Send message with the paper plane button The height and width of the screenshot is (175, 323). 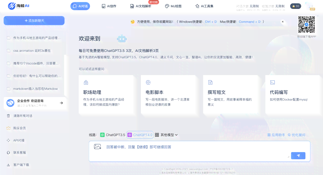click(x=298, y=156)
